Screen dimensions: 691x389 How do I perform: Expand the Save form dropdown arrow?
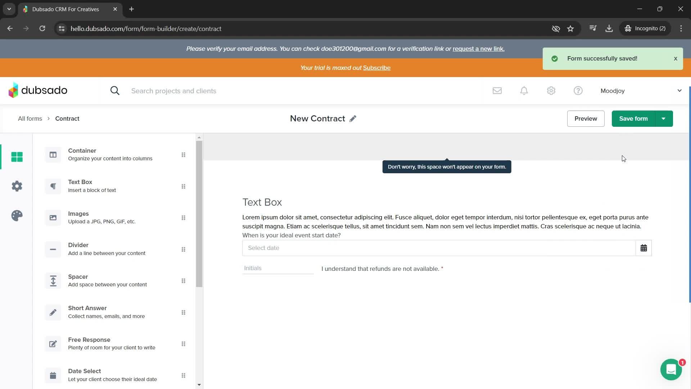pos(664,119)
